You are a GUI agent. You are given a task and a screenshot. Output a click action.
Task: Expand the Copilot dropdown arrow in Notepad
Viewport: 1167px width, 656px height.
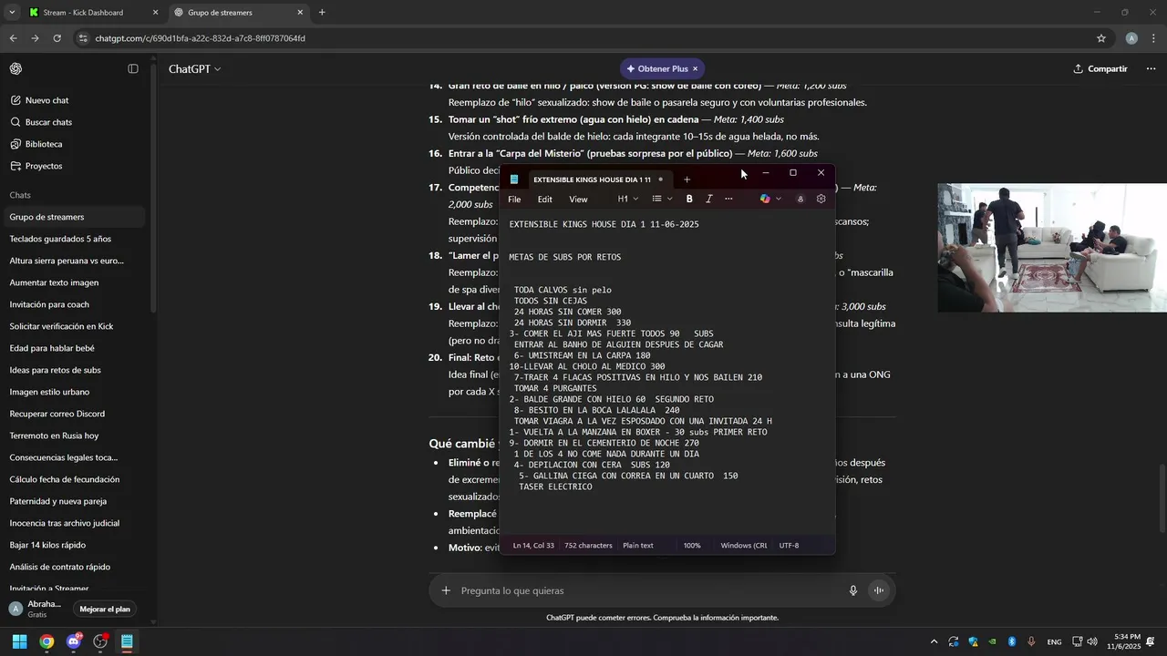click(779, 199)
